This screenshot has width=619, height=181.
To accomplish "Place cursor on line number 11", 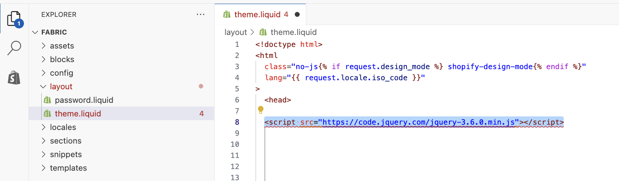I will click(234, 155).
